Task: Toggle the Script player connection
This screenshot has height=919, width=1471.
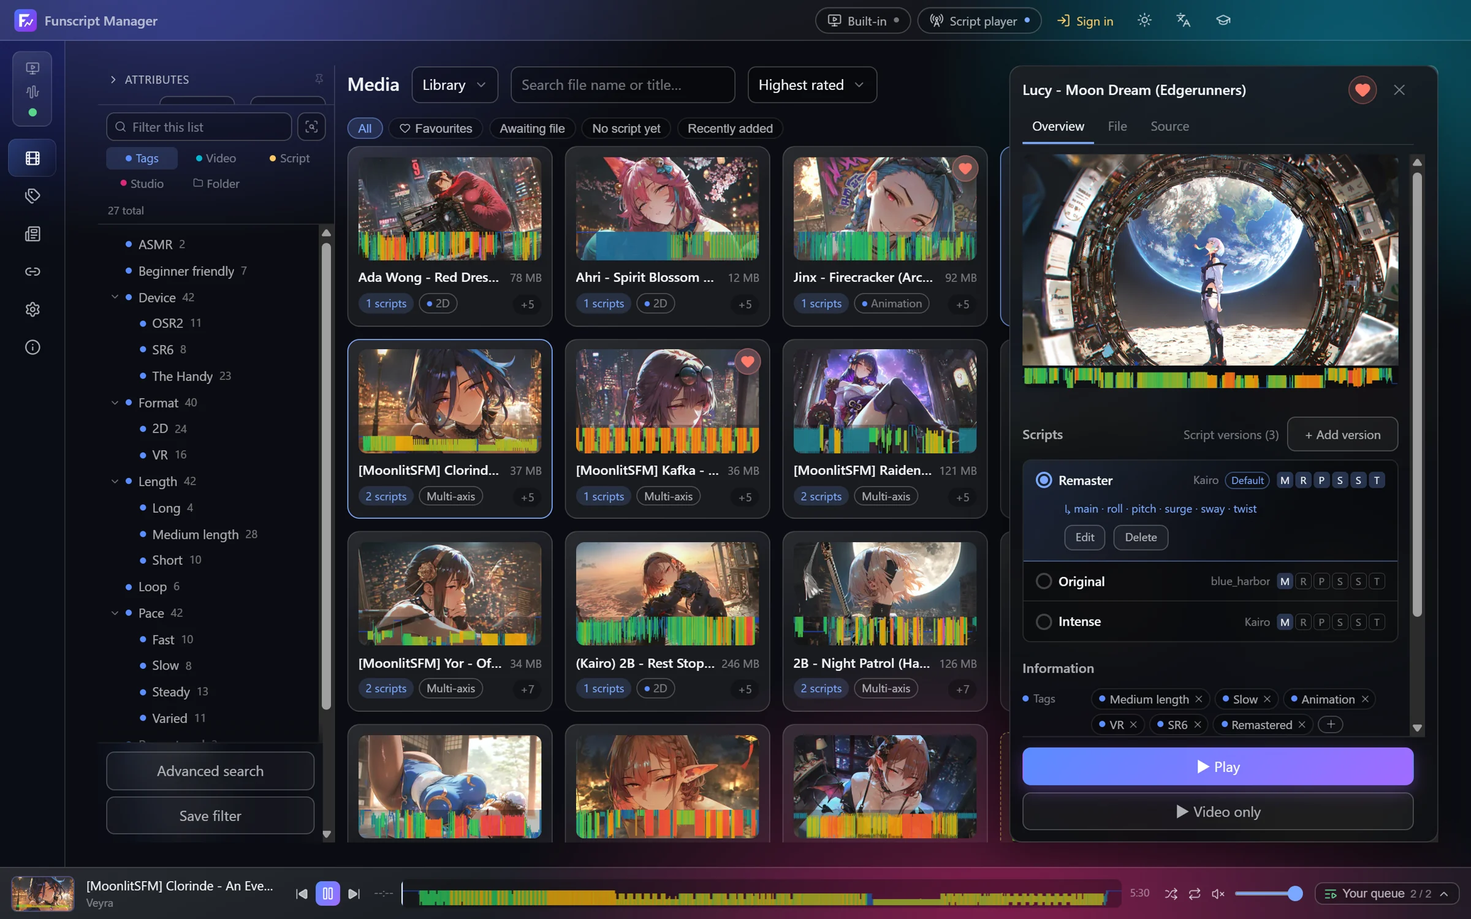Action: click(x=979, y=21)
